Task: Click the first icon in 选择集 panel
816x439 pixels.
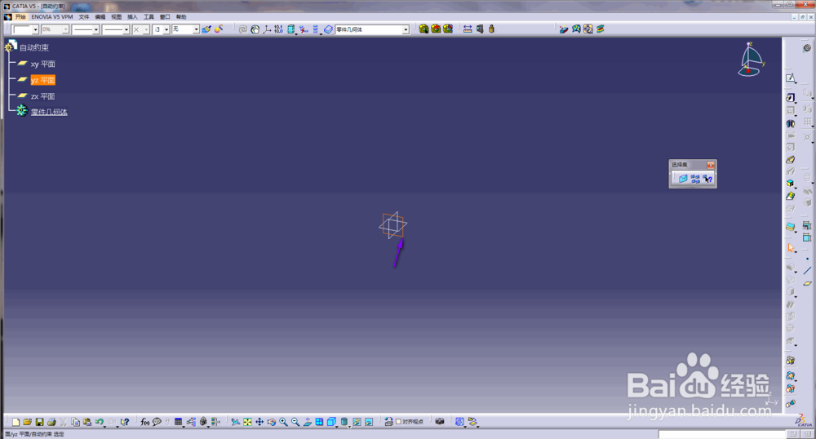Action: coord(683,179)
